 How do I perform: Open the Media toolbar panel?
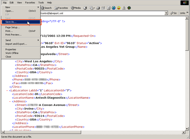coord(76,8)
